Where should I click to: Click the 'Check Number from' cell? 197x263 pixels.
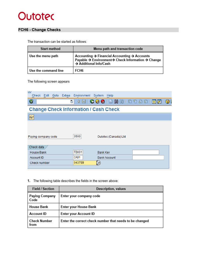pos(43,223)
